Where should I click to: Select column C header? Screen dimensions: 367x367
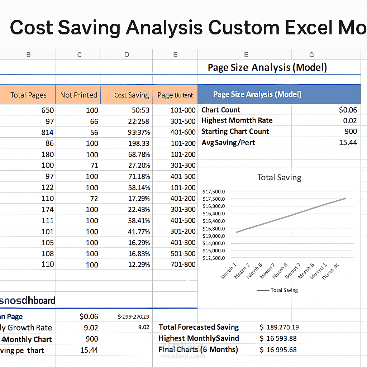point(79,55)
